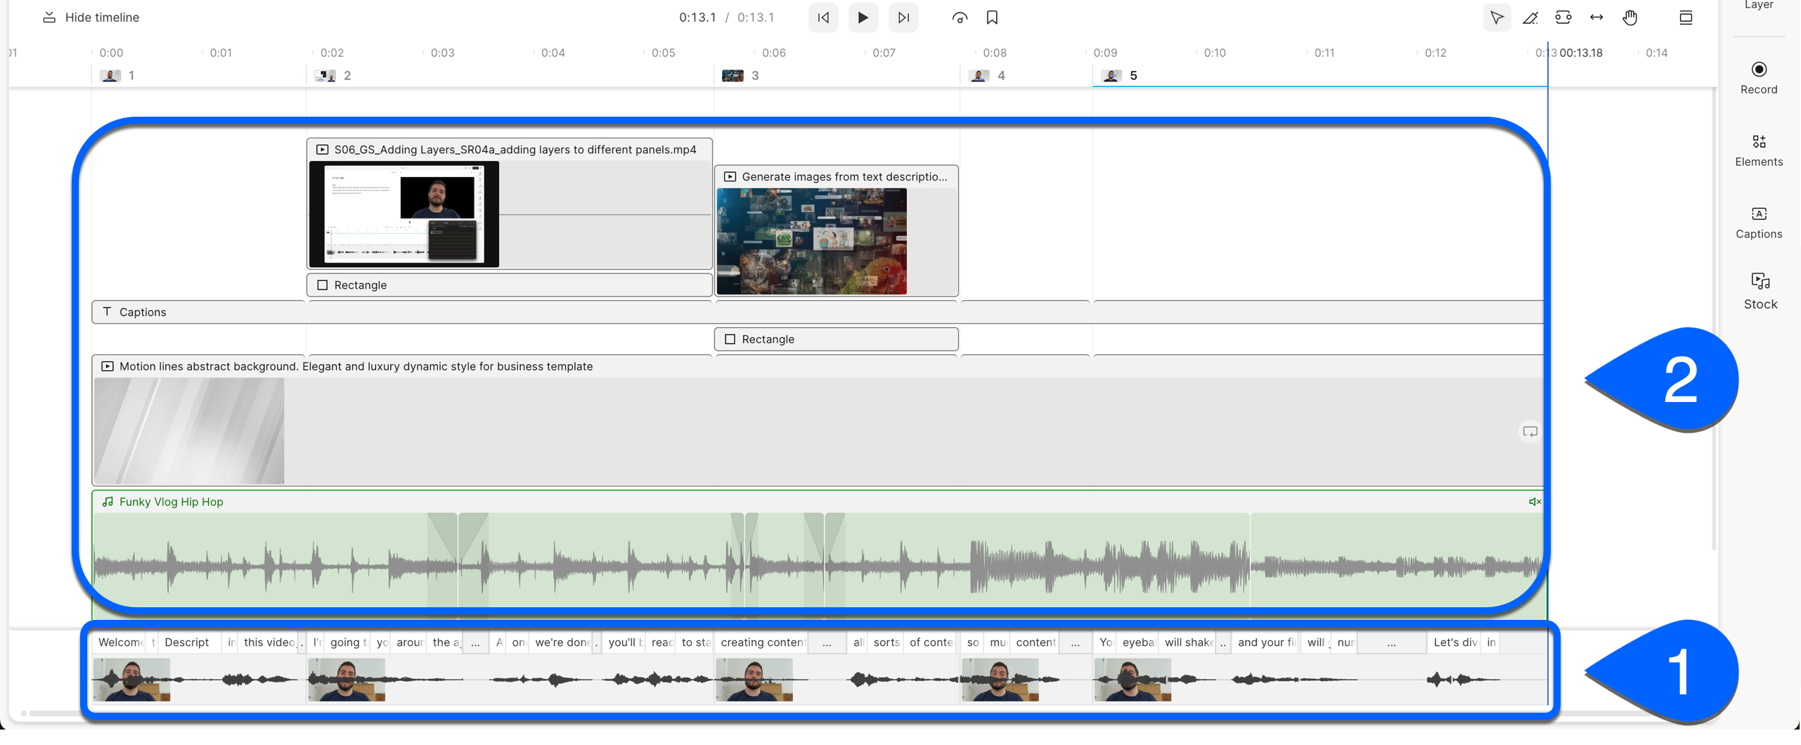The image size is (1801, 745).
Task: Toggle loop icon on Motion lines clip
Action: (1530, 432)
